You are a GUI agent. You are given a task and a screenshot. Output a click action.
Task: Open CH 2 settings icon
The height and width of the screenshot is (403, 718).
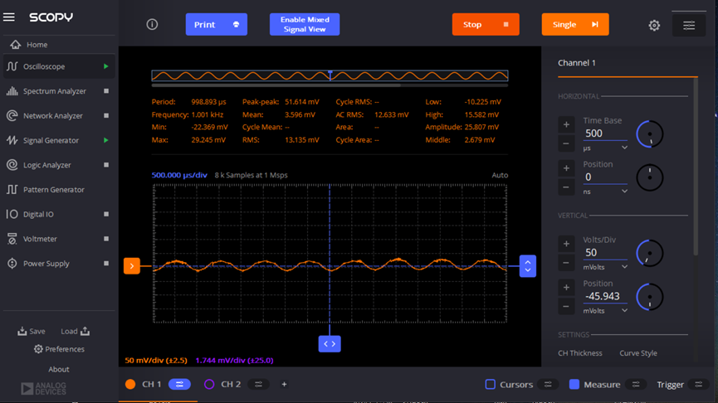(x=259, y=384)
